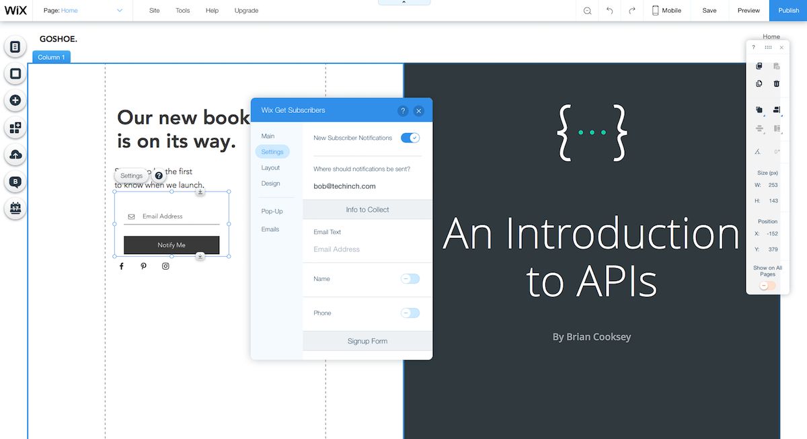Click the Publish button
Image resolution: width=807 pixels, height=439 pixels.
[x=788, y=11]
